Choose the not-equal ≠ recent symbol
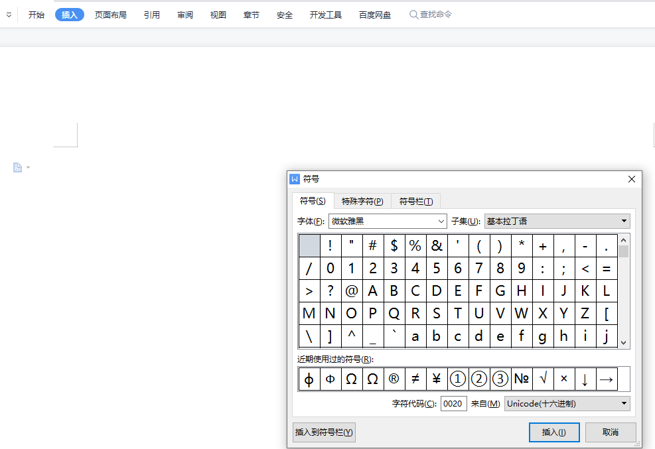 click(415, 379)
